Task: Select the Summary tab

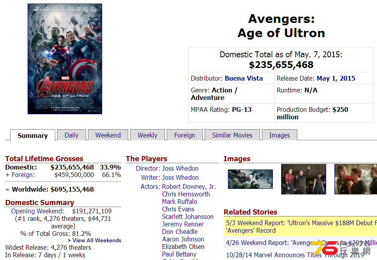Action: coord(33,136)
